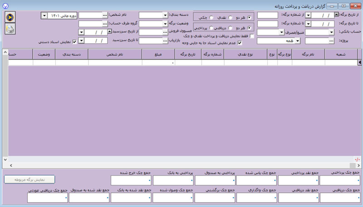The image size is (363, 207).
Task: Select the چکی radio button
Action: pos(211,18)
